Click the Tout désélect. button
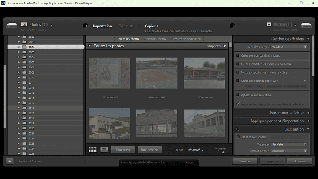This screenshot has height=179, width=318. tap(150, 150)
